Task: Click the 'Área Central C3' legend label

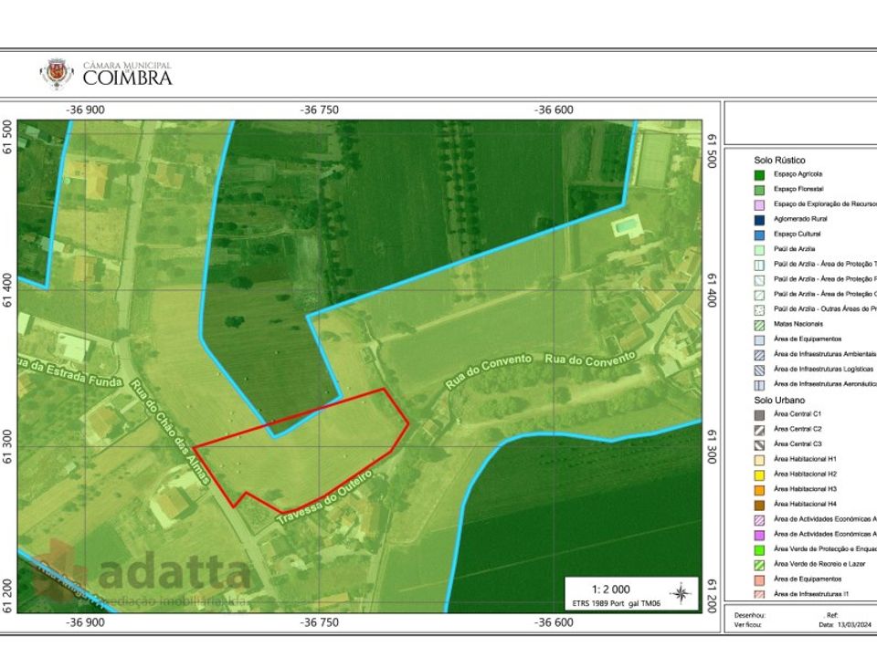Action: click(x=798, y=444)
